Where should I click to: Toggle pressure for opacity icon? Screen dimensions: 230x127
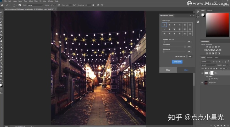[59, 5]
